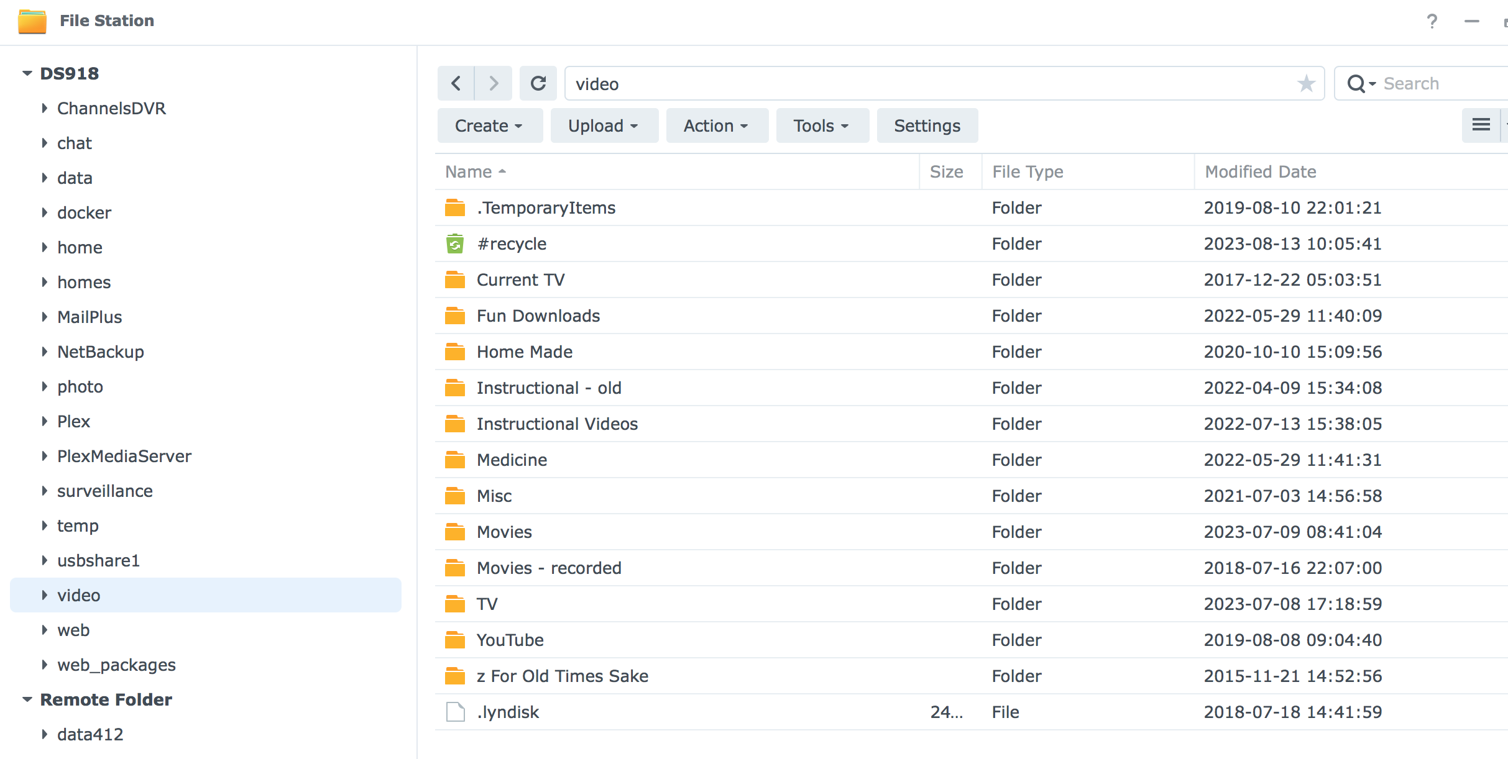Open the Tools menu

point(822,125)
